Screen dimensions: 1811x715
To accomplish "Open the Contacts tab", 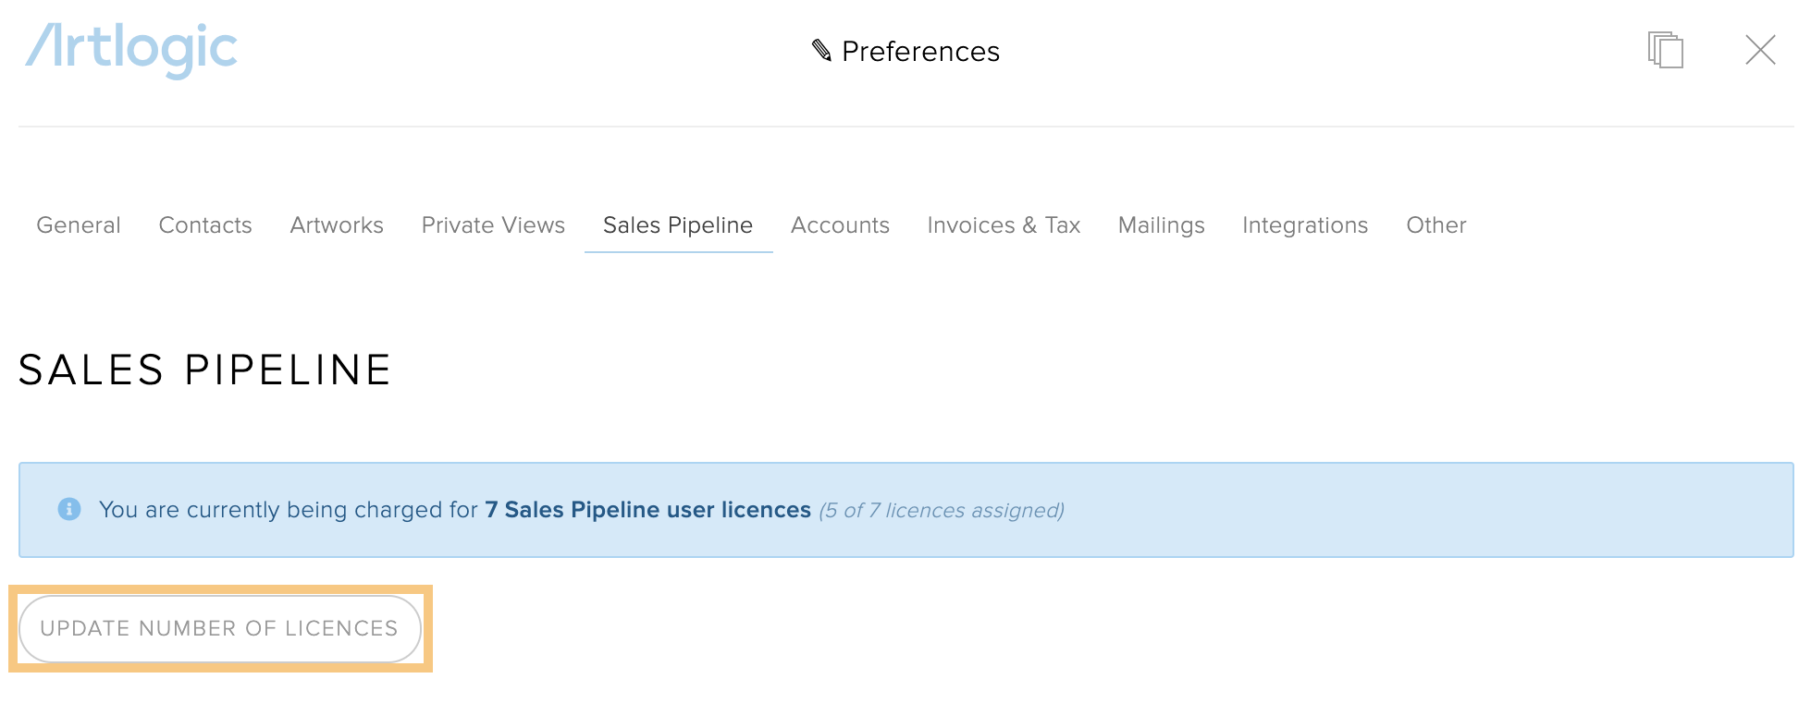I will 205,225.
